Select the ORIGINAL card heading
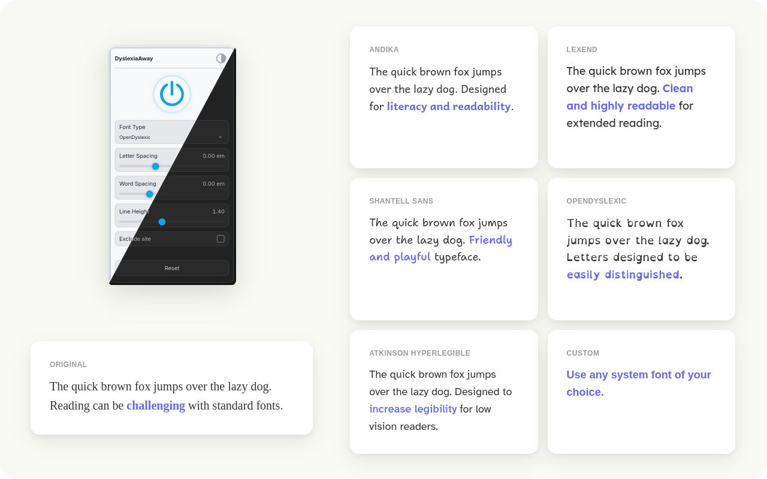767x479 pixels. (68, 365)
